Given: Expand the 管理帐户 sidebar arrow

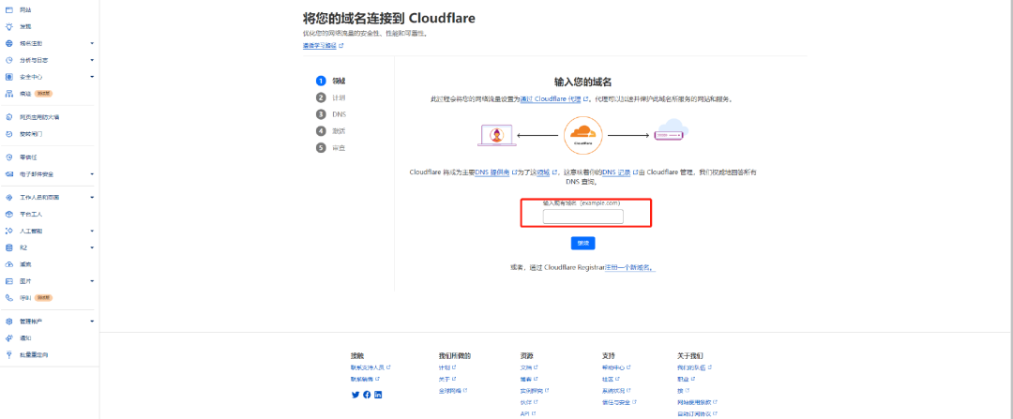Looking at the screenshot, I should pos(92,321).
